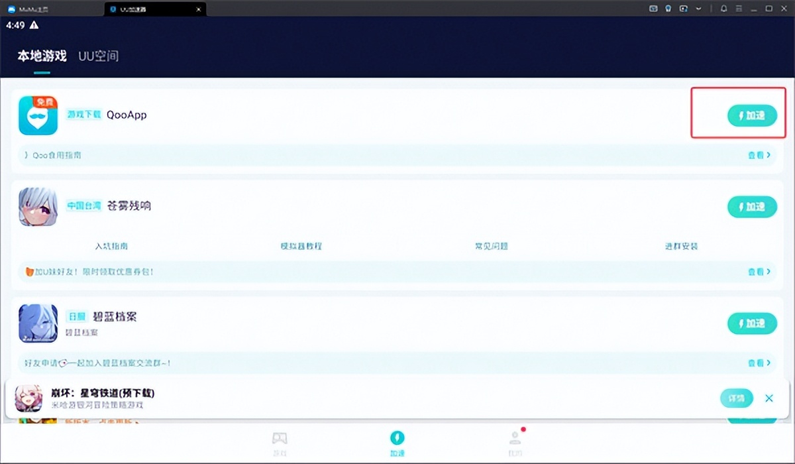Click the 日服 tag beside 碧蓝档案
This screenshot has height=464, width=795.
76,316
